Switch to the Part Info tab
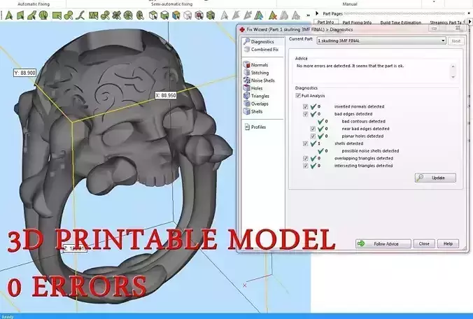This screenshot has height=319, width=473. tap(325, 22)
